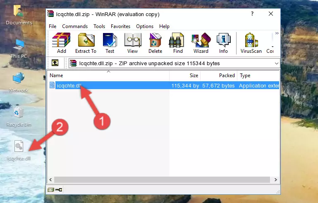Show archive Info
The image size is (318, 203).
[x=223, y=43]
